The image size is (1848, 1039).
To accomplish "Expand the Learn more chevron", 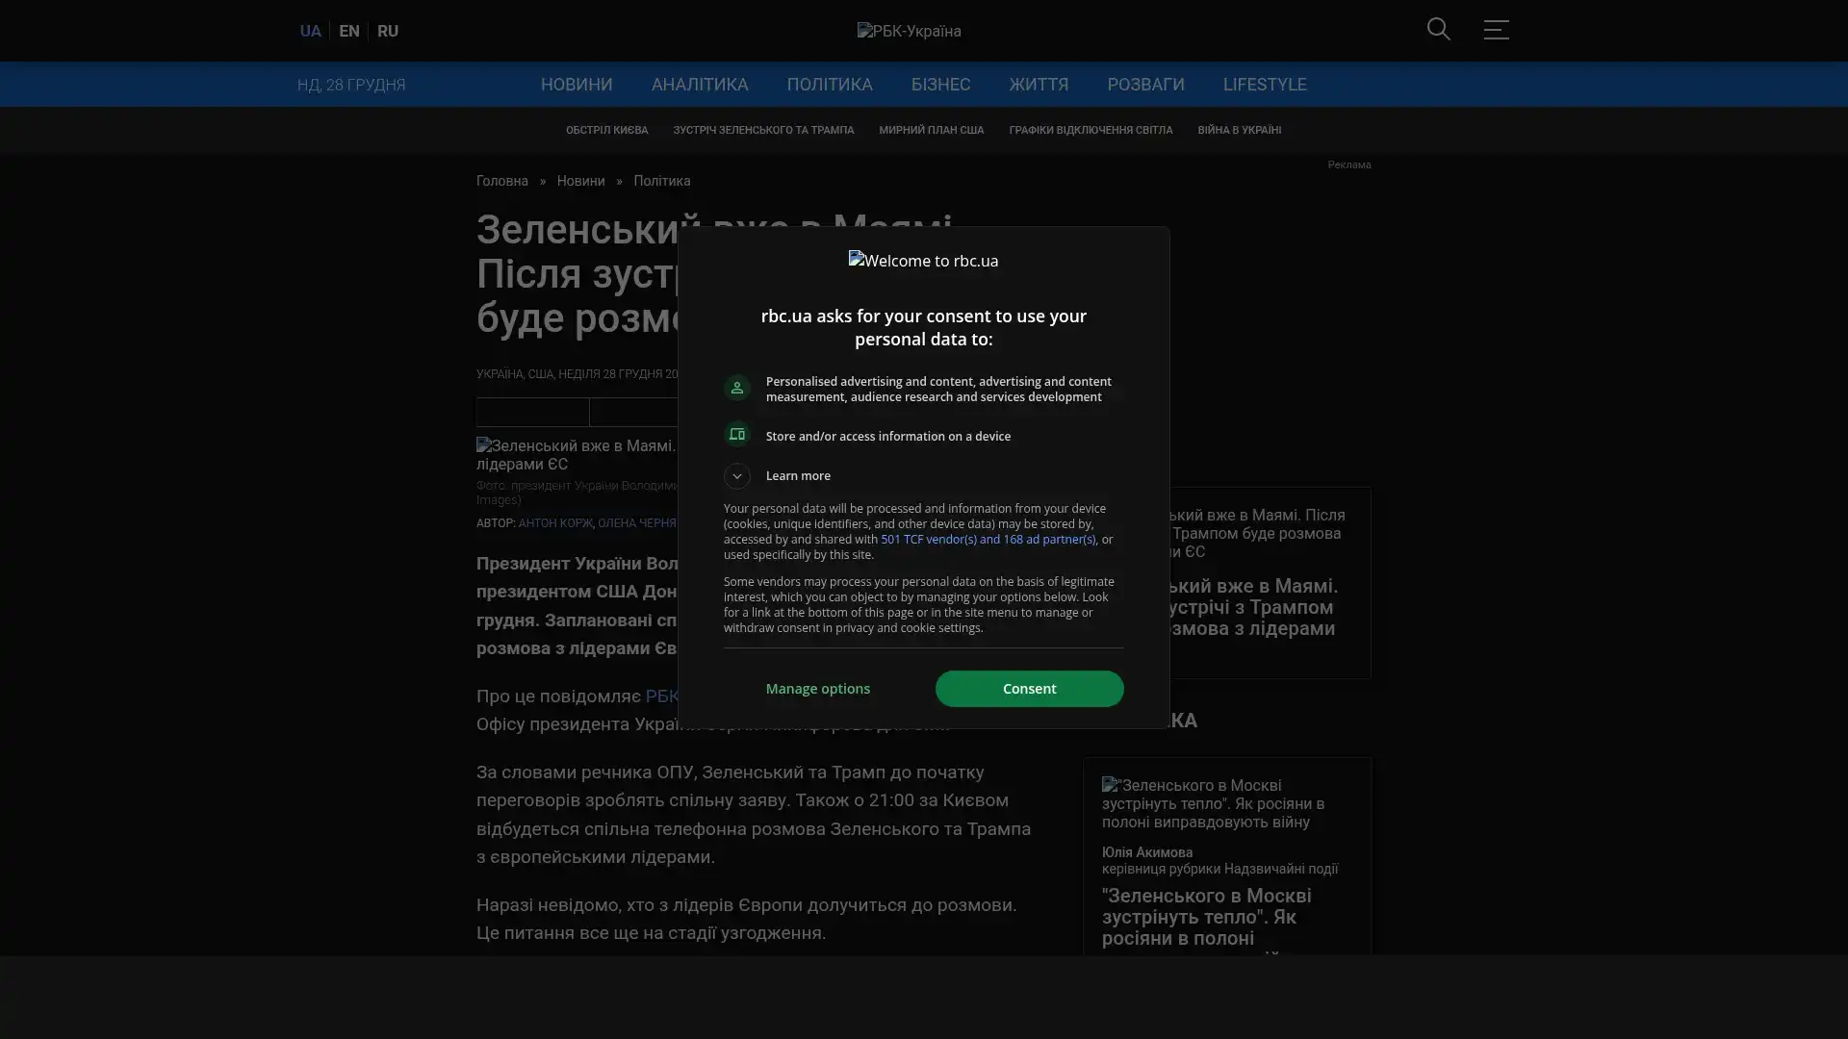I will (x=737, y=476).
